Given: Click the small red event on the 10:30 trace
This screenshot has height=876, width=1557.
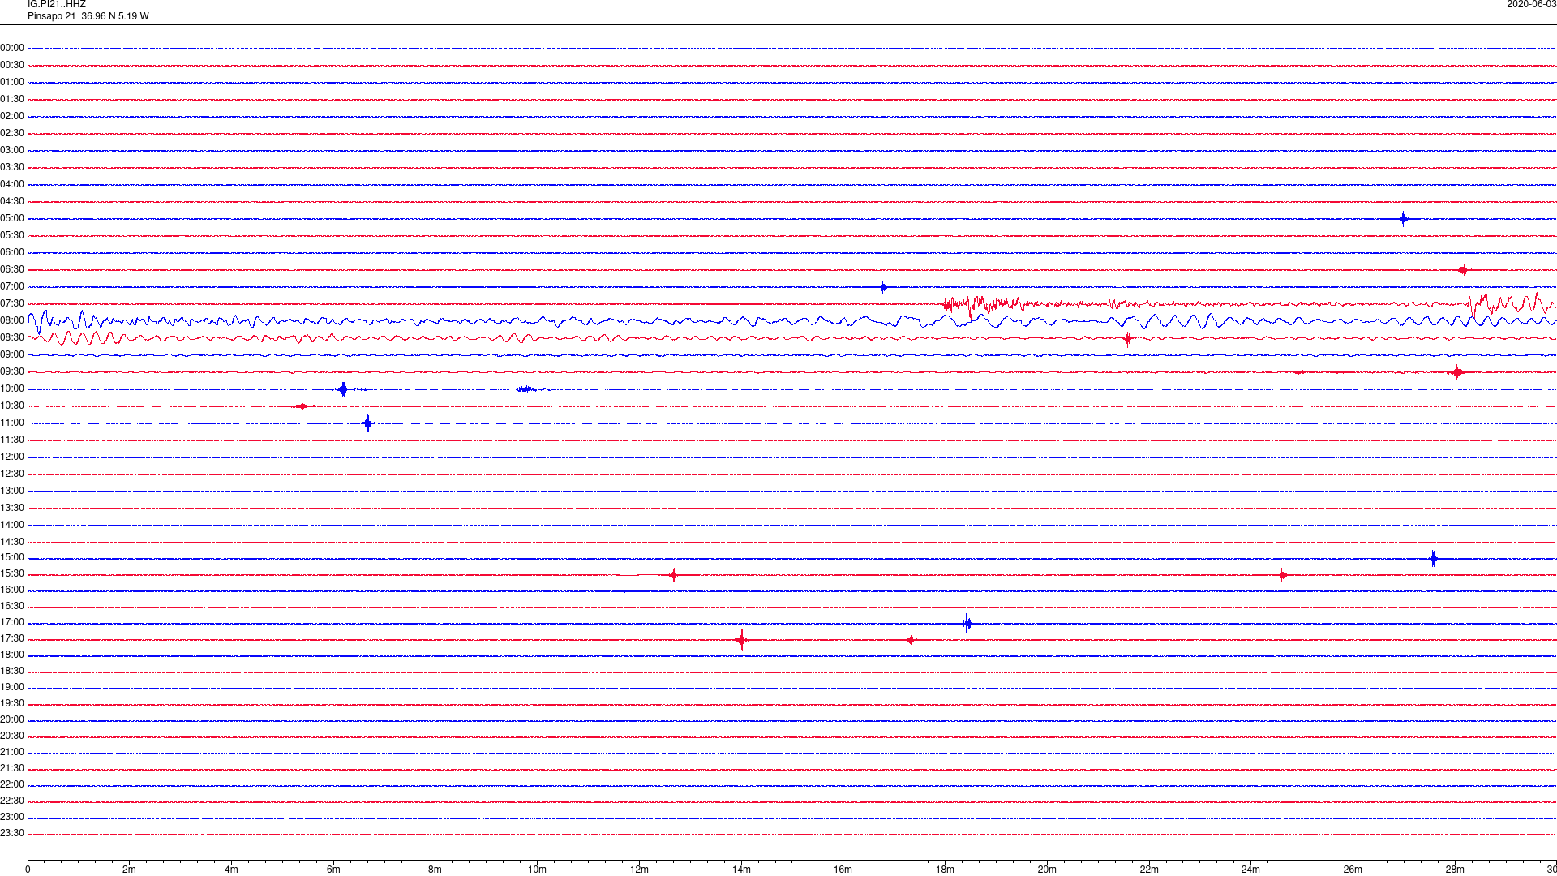Looking at the screenshot, I should (302, 406).
